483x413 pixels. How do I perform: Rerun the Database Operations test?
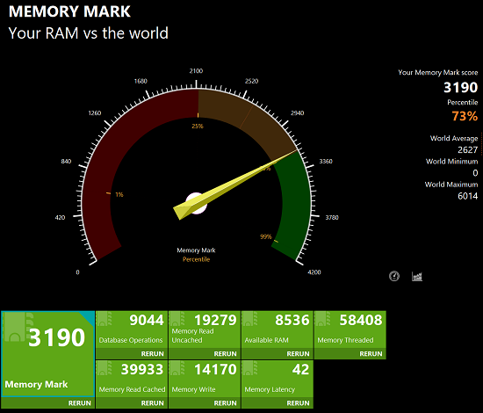(153, 354)
